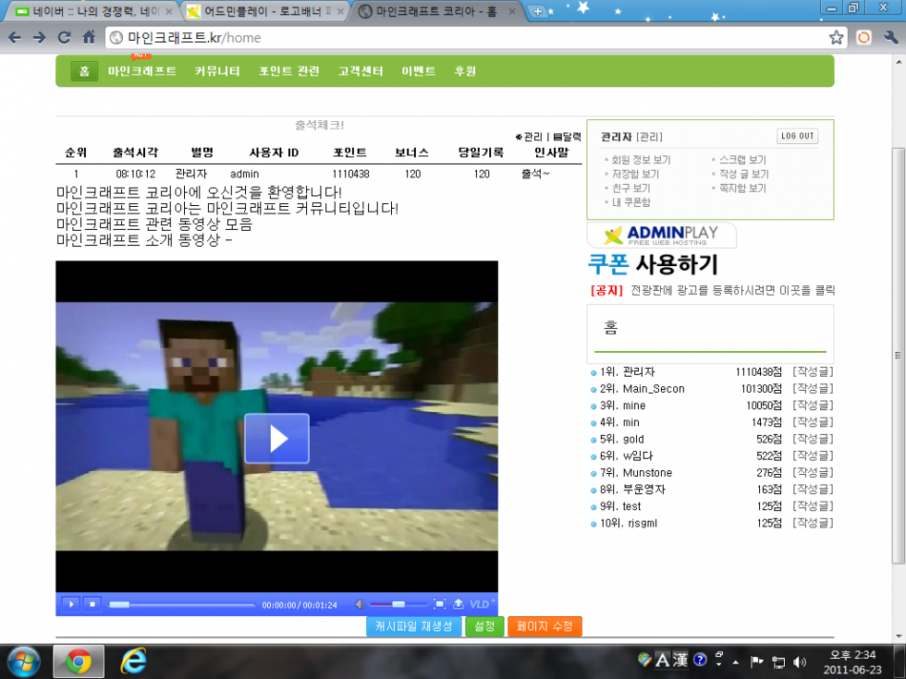
Task: Go back with the browser back arrow
Action: coord(15,38)
